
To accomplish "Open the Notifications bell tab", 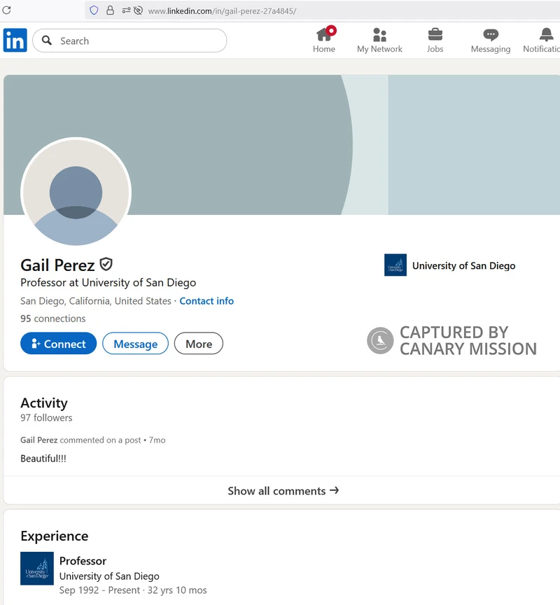I will point(543,40).
